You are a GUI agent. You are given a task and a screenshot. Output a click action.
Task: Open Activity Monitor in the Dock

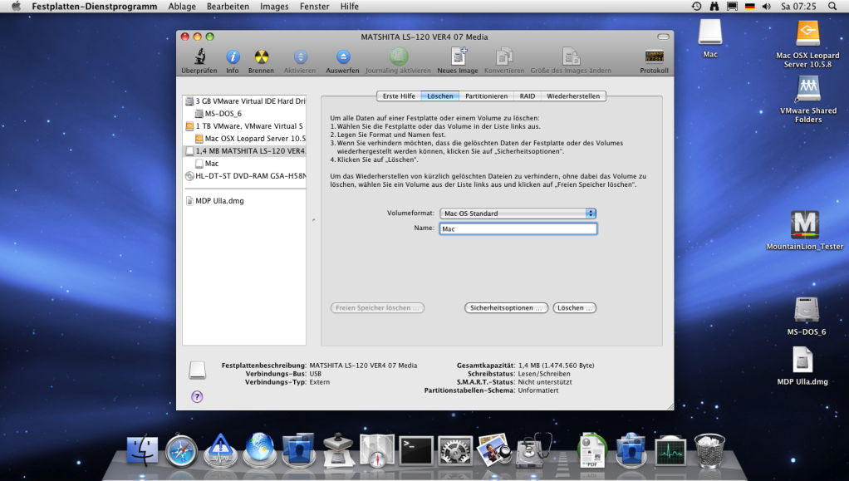(670, 450)
